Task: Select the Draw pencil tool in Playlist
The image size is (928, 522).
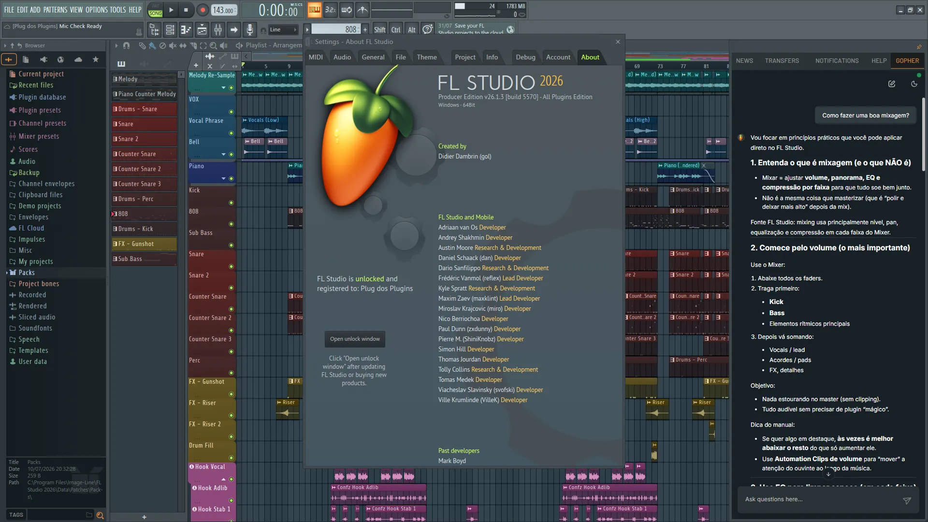Action: [142, 45]
